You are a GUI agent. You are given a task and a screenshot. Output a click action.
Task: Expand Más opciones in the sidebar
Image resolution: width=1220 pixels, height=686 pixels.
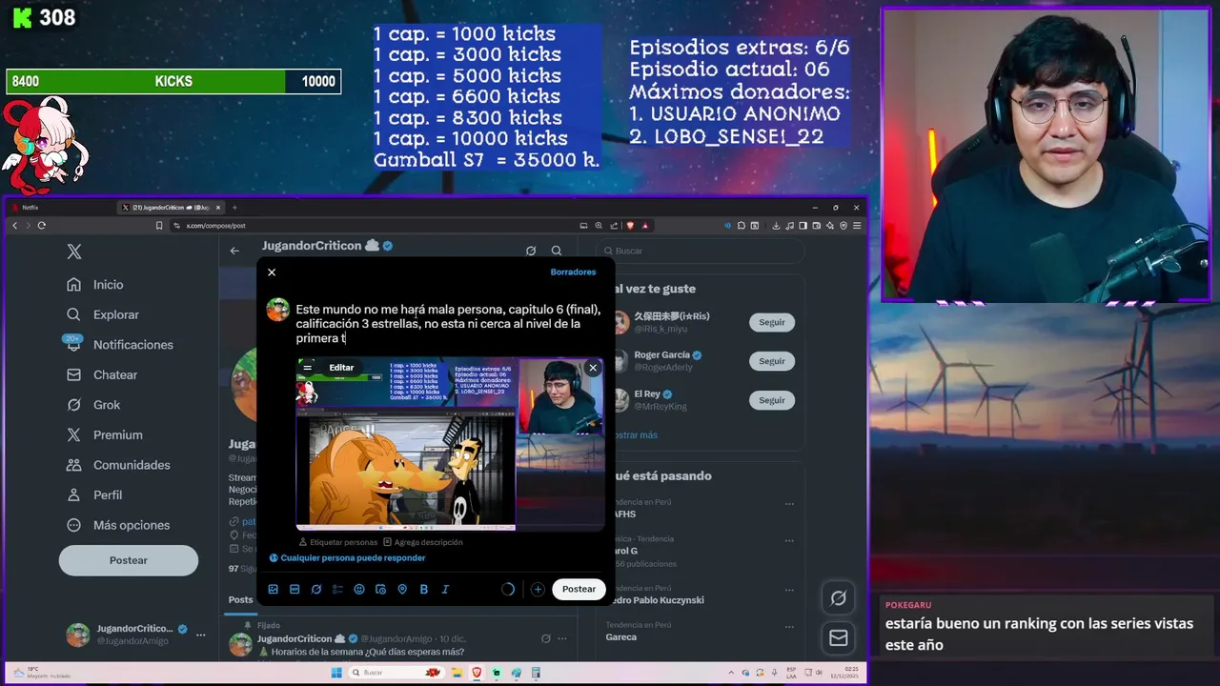(118, 525)
